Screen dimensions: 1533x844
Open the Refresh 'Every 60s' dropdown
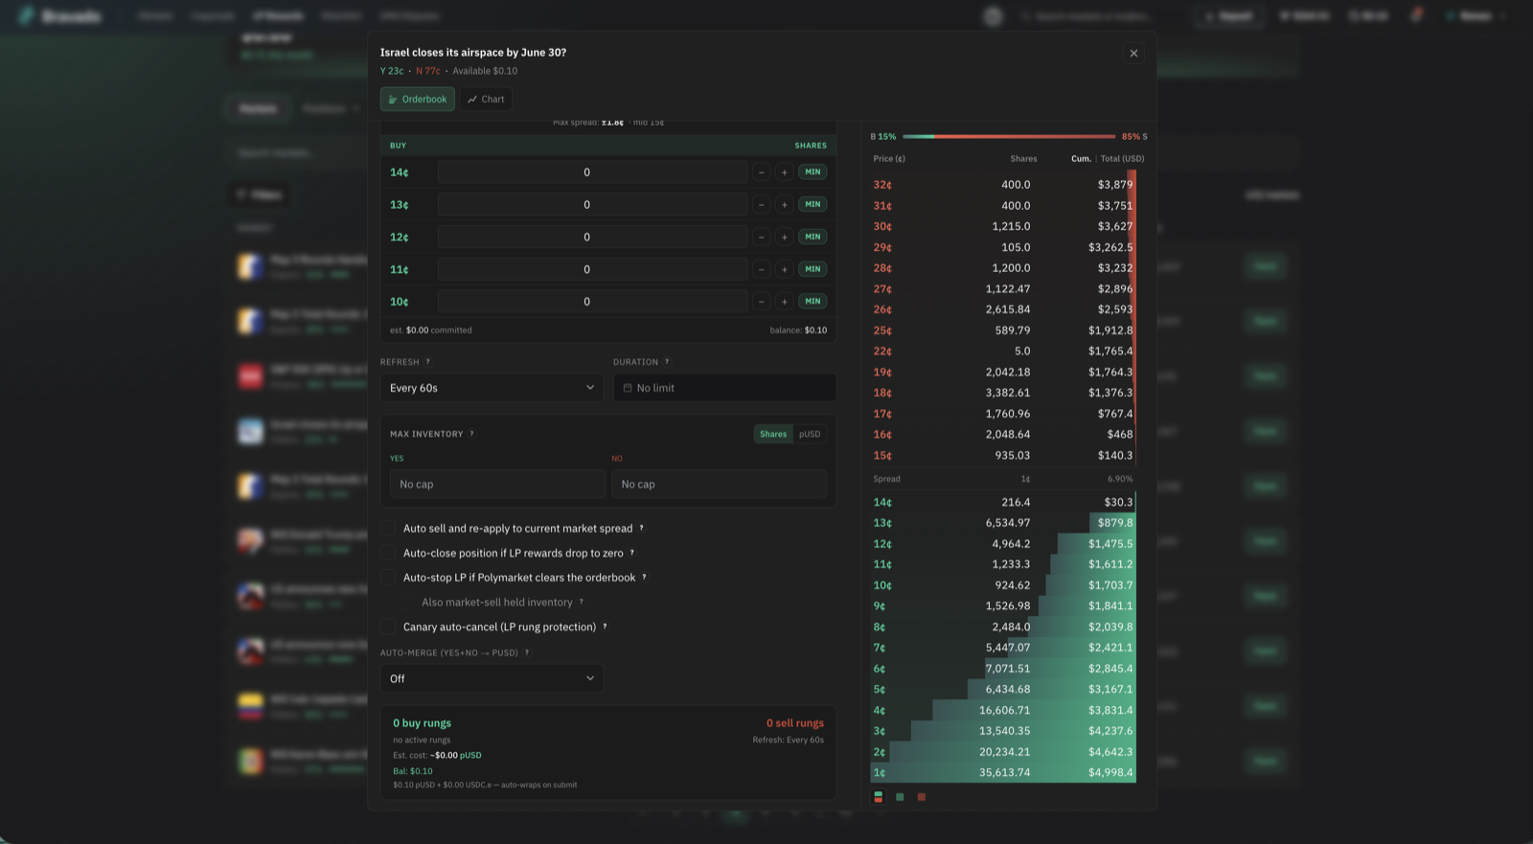(492, 388)
